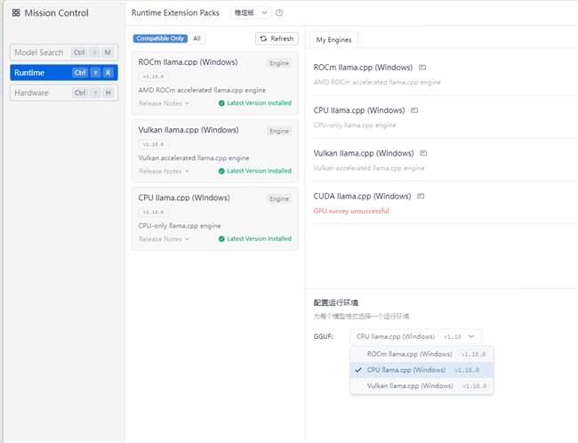Viewport: 578px width, 443px height.
Task: Switch the pack filter to All
Action: click(x=197, y=39)
